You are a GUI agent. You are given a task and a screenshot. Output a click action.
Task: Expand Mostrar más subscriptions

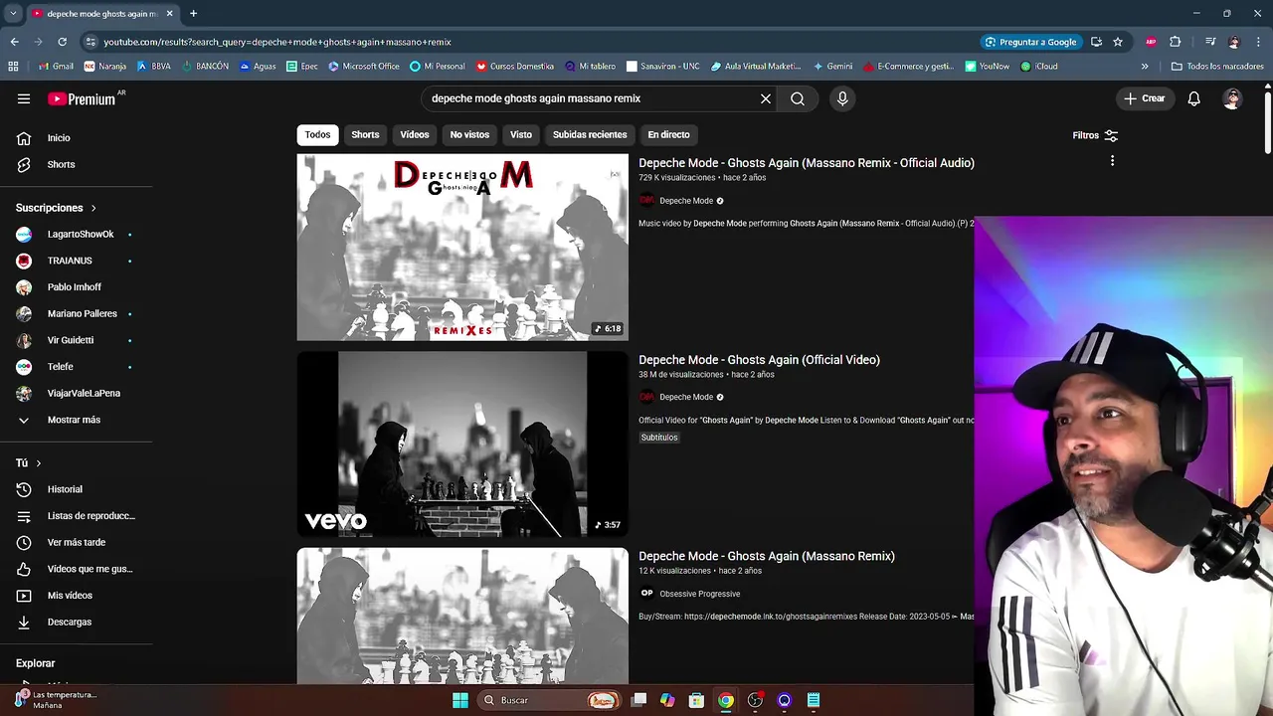tap(76, 420)
